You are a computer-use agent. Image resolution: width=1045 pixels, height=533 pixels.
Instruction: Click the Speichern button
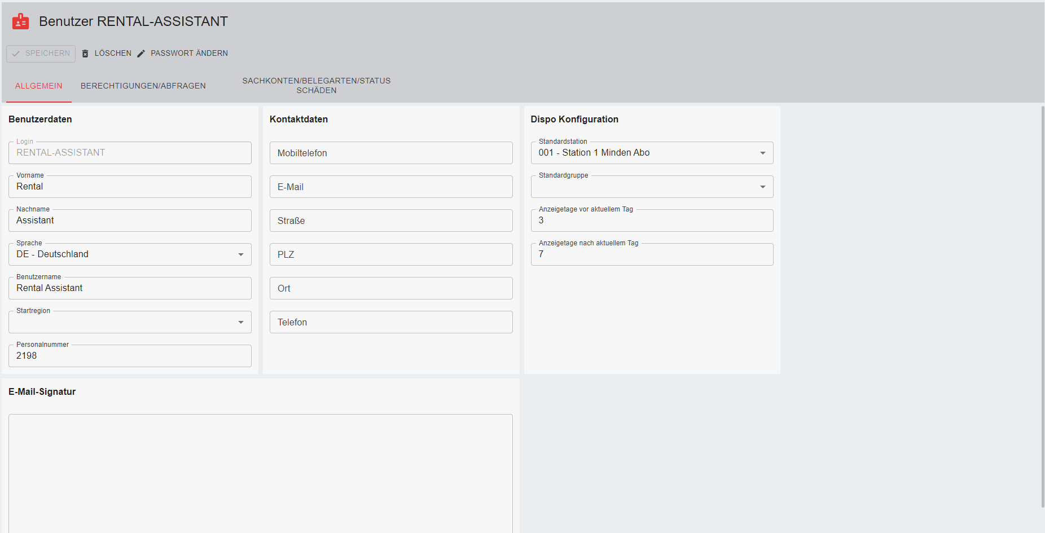[41, 54]
